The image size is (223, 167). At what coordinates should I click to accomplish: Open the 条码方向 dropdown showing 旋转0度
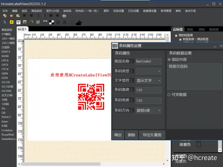point(148,110)
